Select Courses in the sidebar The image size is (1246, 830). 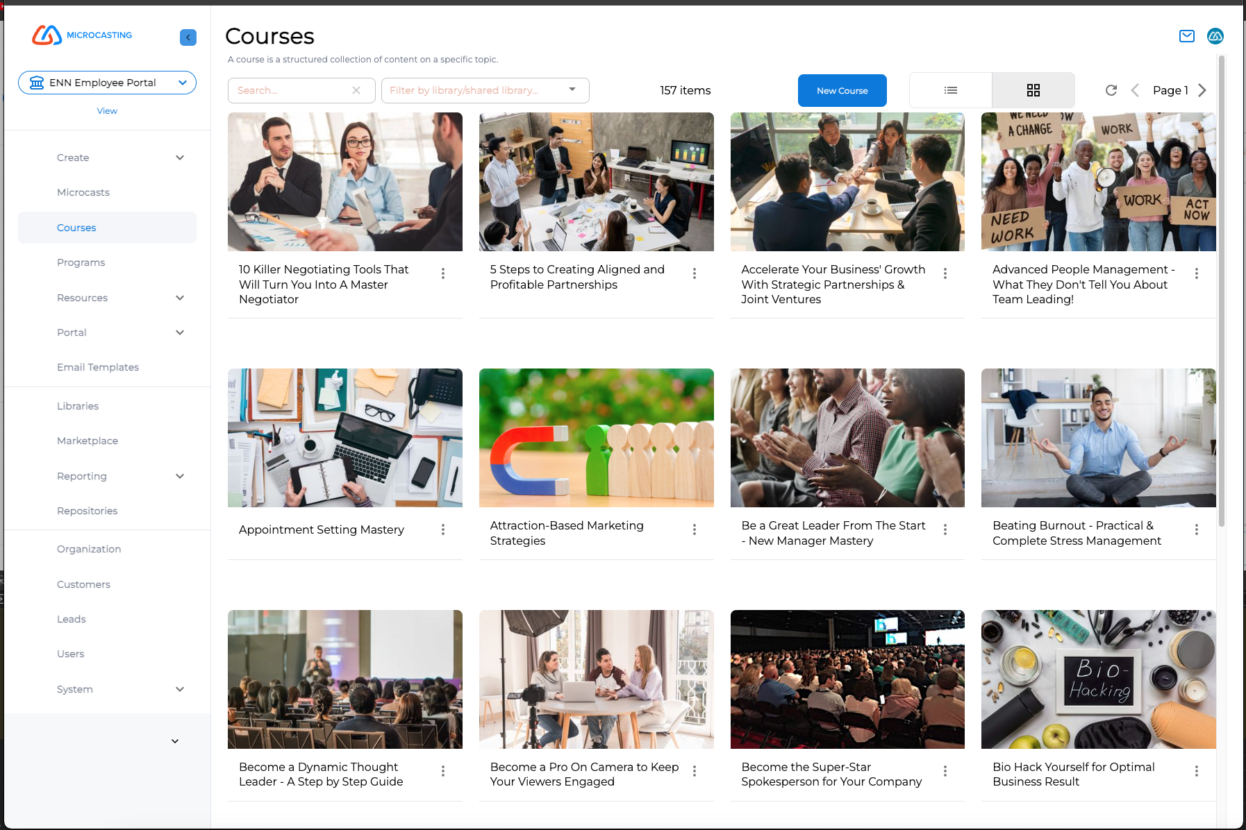tap(107, 228)
